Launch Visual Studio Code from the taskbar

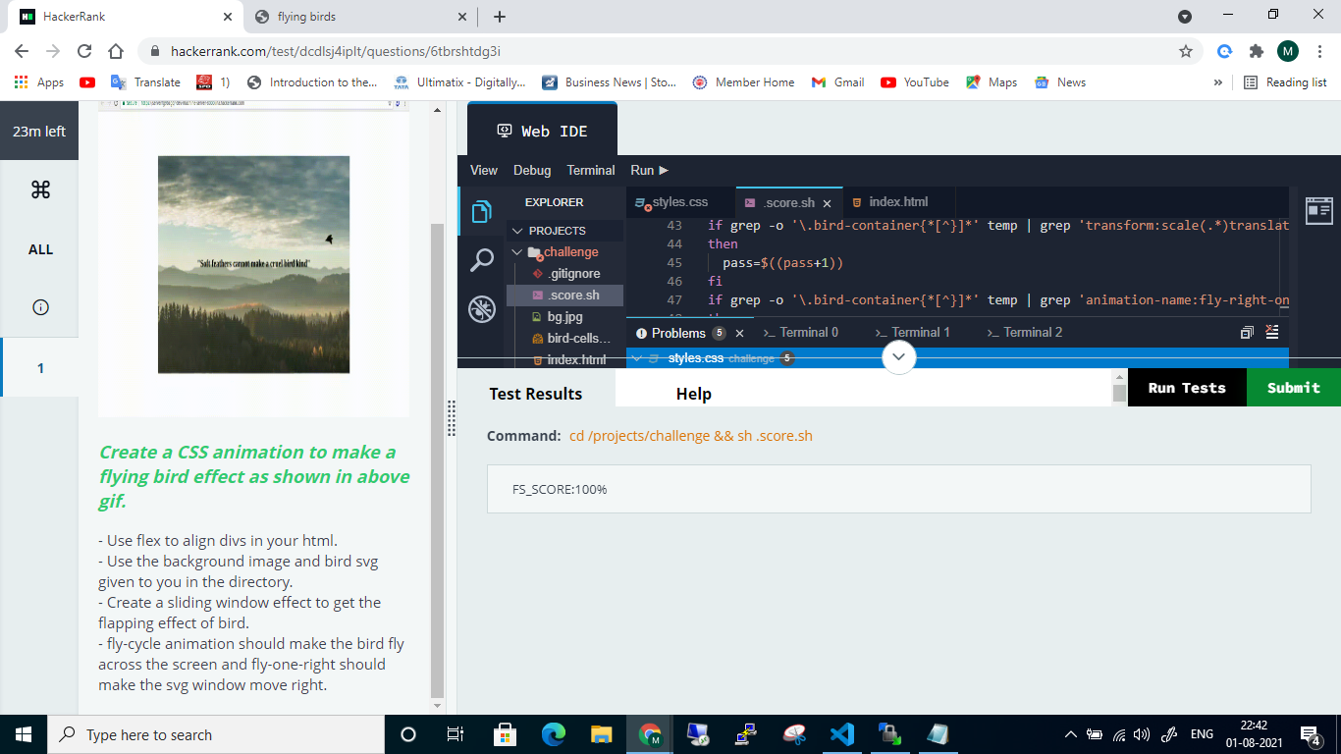[842, 733]
